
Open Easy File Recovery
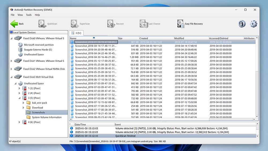point(190,24)
